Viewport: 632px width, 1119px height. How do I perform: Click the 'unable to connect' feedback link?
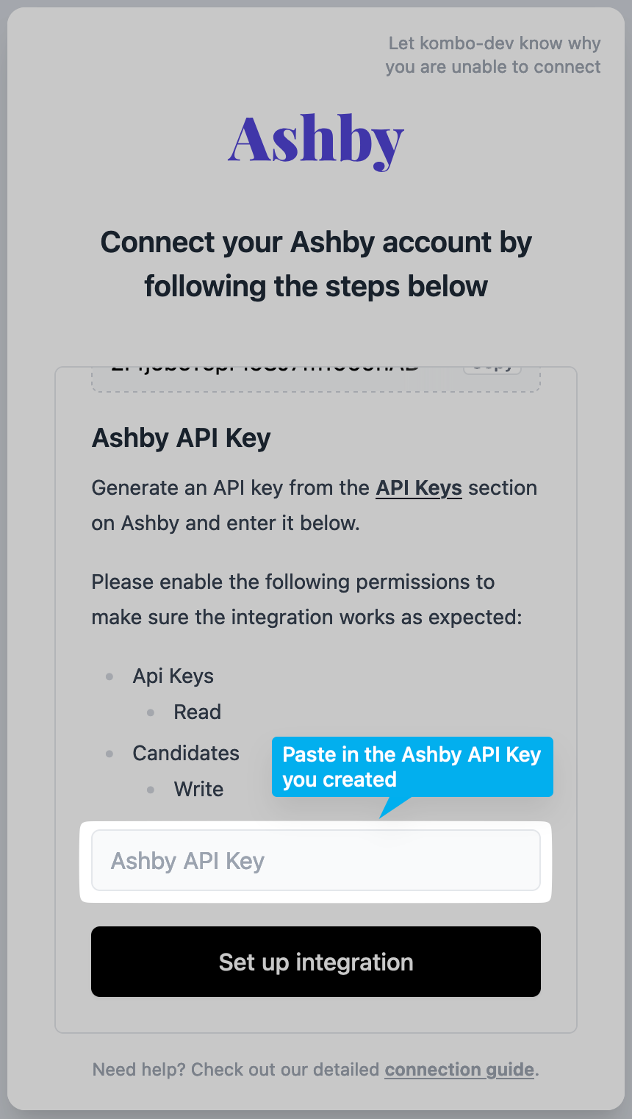pos(493,55)
